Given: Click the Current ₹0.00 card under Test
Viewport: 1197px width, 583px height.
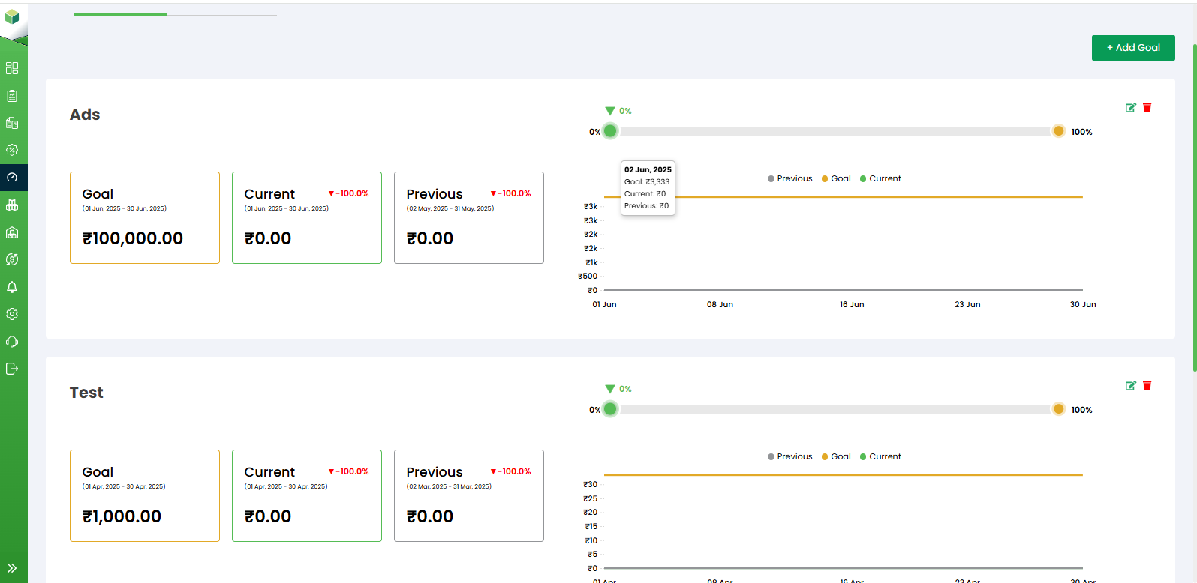Looking at the screenshot, I should point(306,495).
